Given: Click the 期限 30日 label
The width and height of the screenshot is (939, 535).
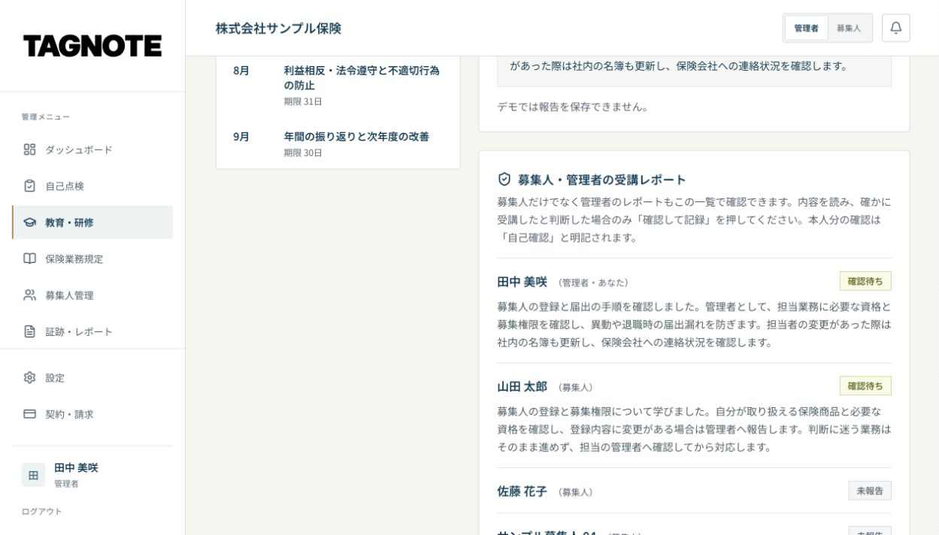Looking at the screenshot, I should pos(303,153).
